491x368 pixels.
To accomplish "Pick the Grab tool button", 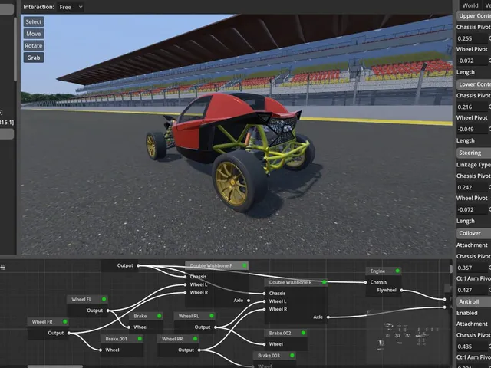I will pos(34,58).
